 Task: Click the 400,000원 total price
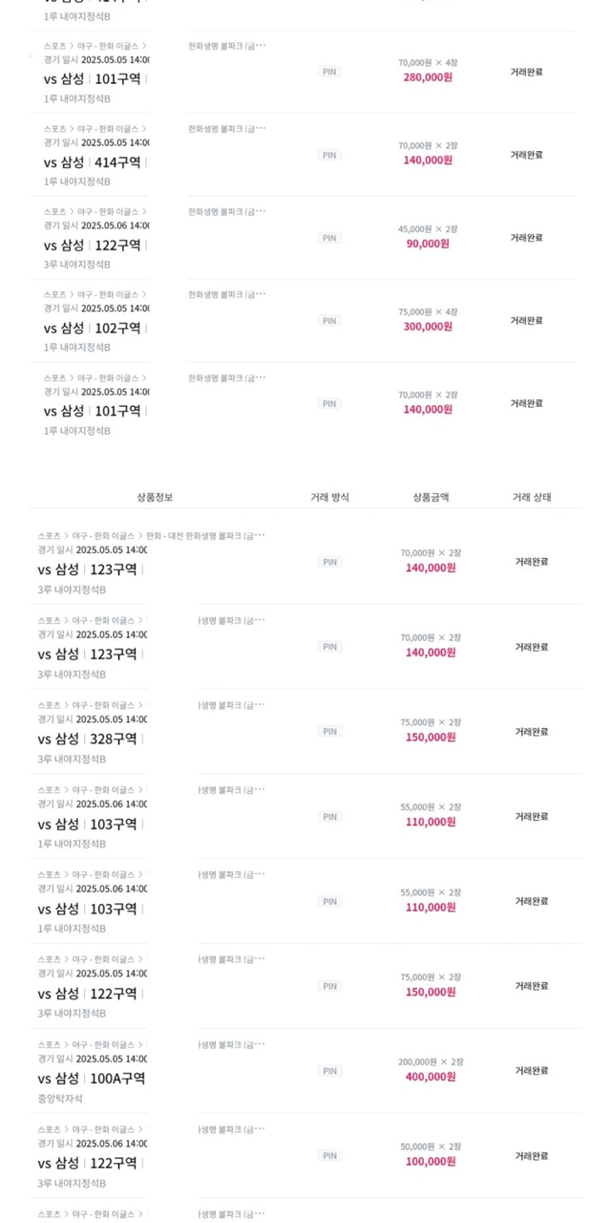(x=430, y=1077)
